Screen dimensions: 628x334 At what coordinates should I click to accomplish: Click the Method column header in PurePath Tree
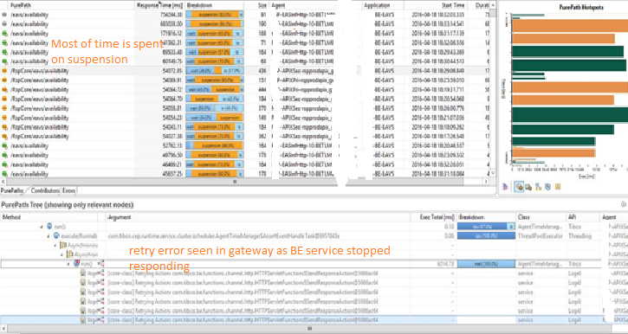click(x=11, y=217)
